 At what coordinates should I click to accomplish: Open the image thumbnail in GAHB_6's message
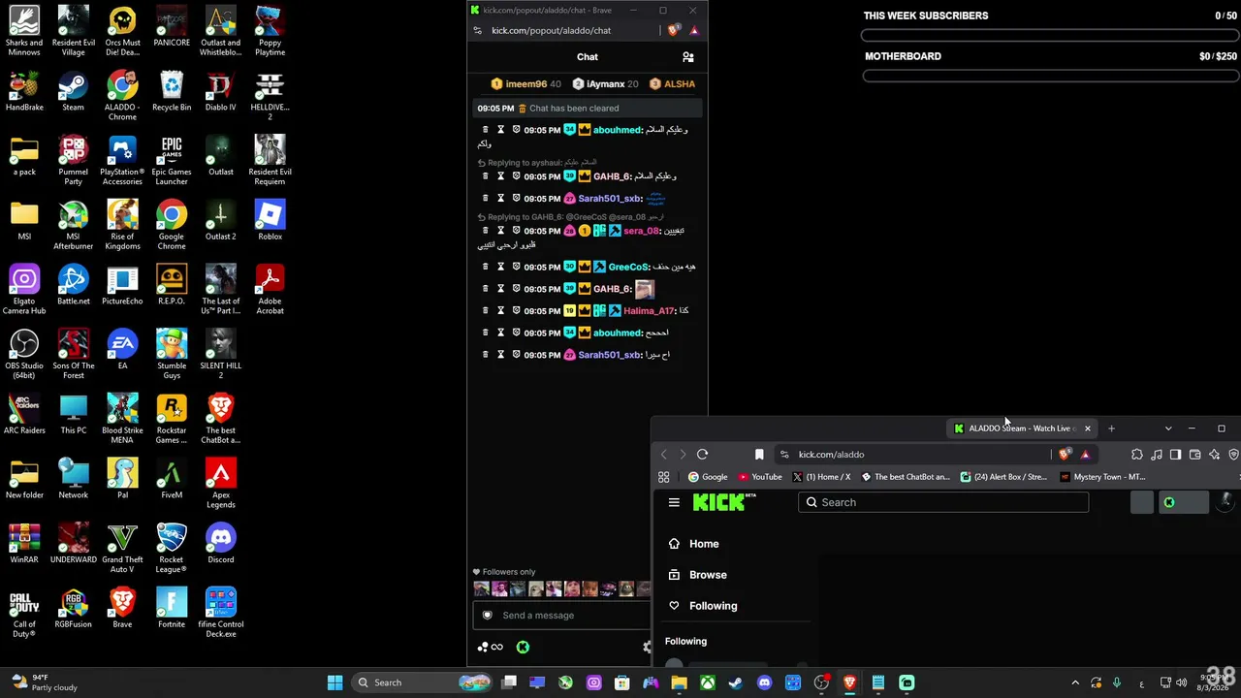tap(644, 289)
